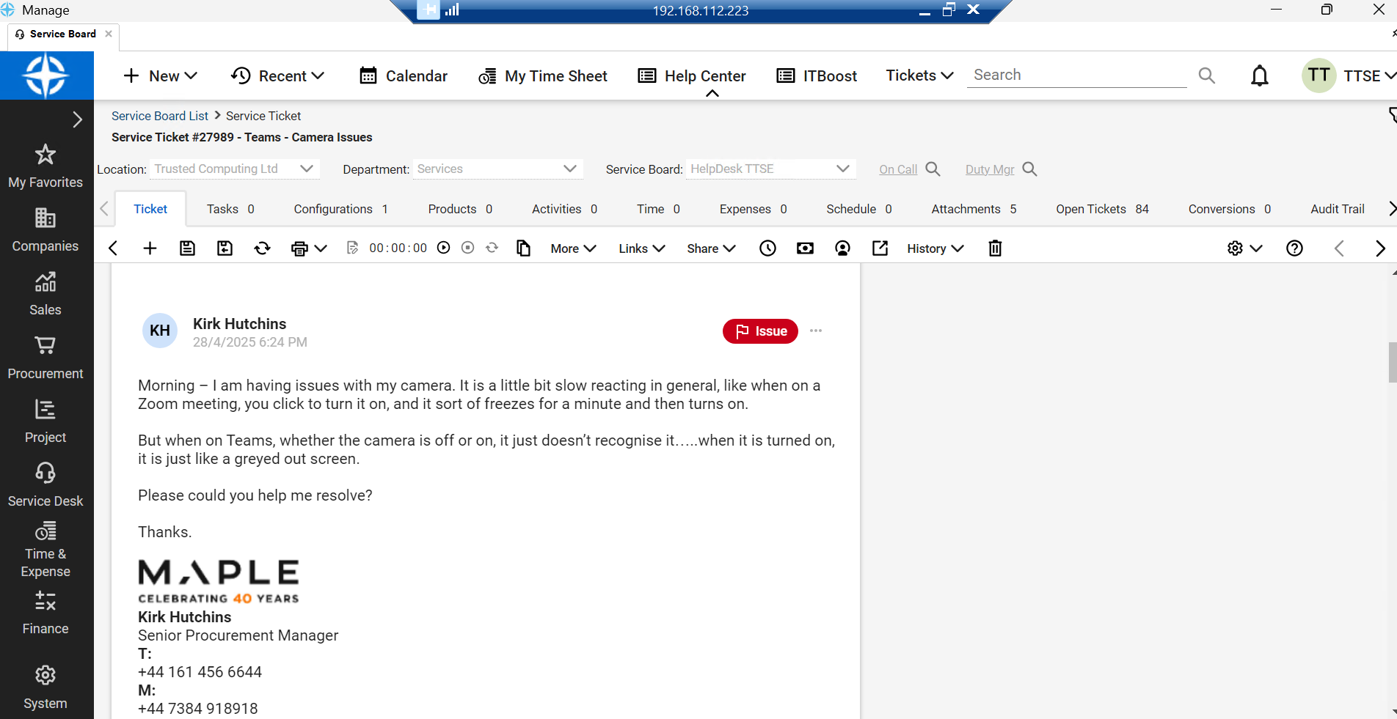Click the Delete trash icon
The width and height of the screenshot is (1397, 719).
(x=995, y=248)
